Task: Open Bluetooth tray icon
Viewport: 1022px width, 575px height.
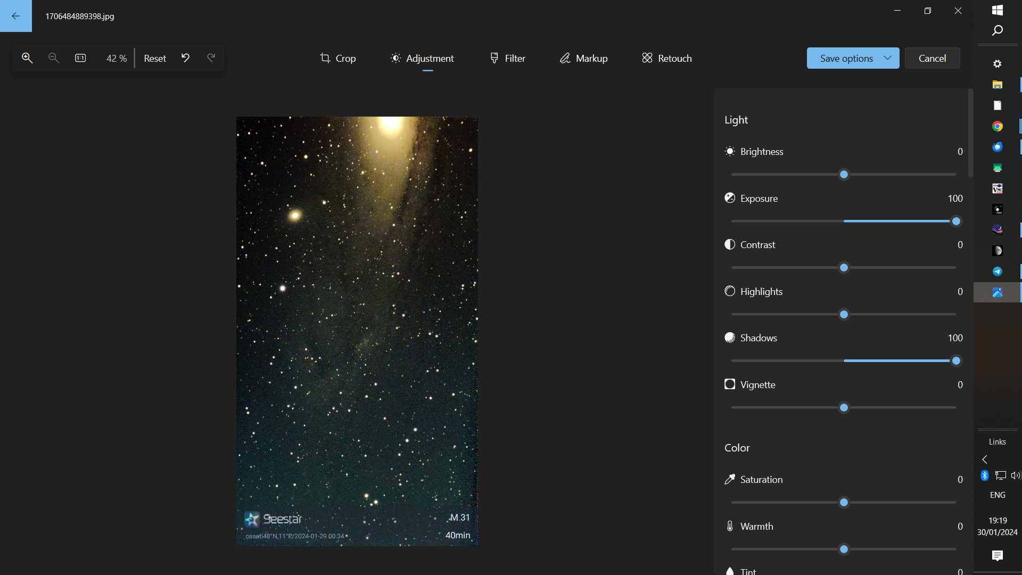Action: point(985,475)
